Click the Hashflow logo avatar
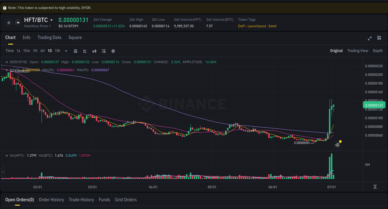Viewport: 388px width, 209px height. click(18, 22)
